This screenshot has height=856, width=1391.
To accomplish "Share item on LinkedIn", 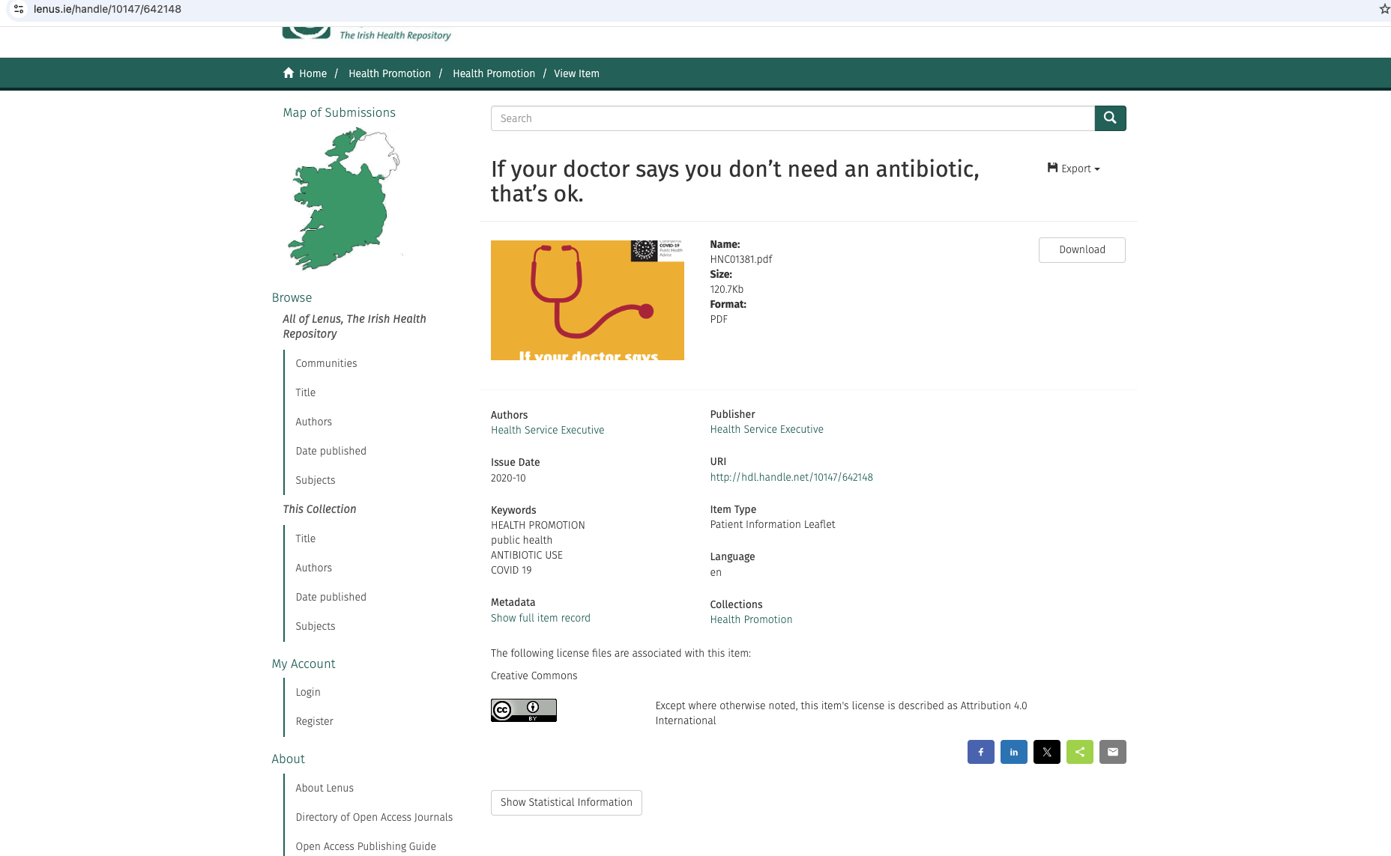I will click(x=1013, y=752).
